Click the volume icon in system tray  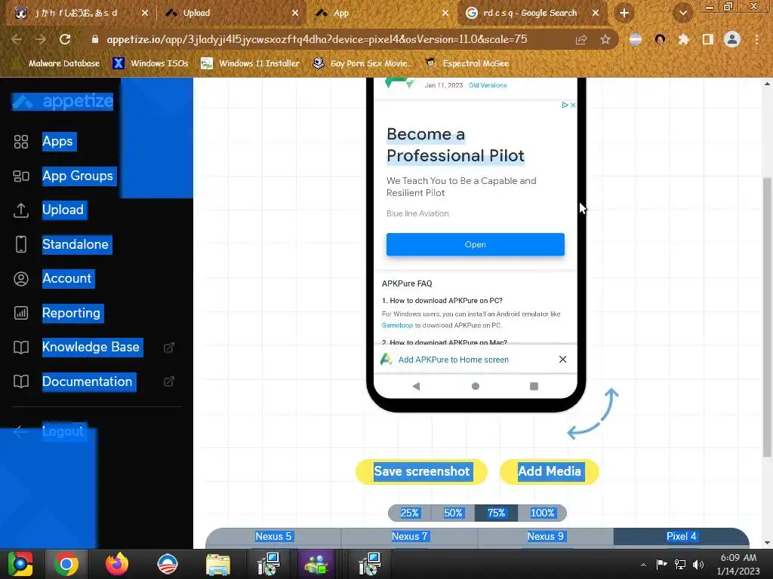click(x=698, y=565)
